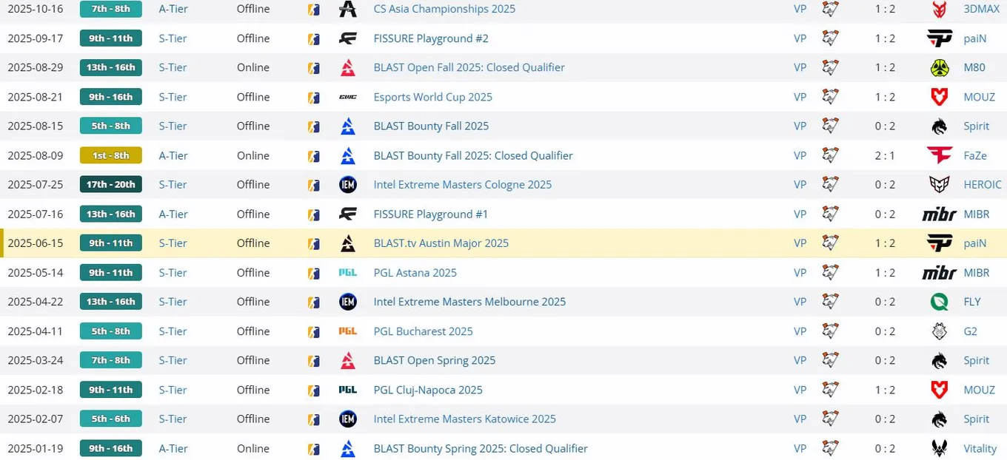Click paiN logo in FISSURE Playground #2 row
1007x460 pixels.
pyautogui.click(x=940, y=38)
